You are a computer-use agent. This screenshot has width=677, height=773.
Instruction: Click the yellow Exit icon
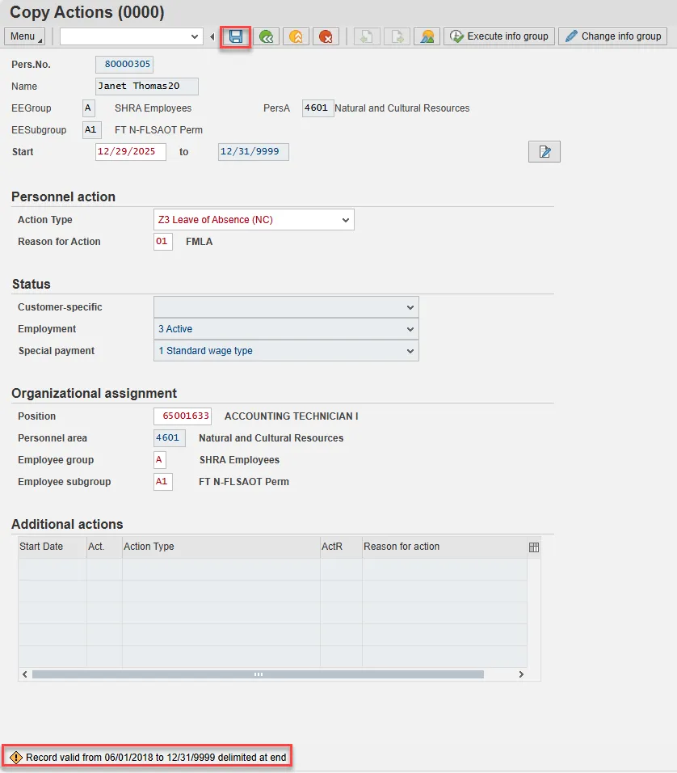coord(296,36)
